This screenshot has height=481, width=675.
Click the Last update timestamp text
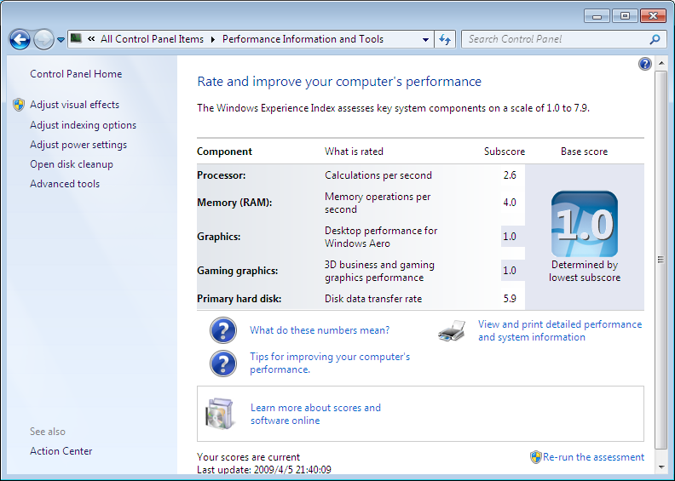[264, 469]
